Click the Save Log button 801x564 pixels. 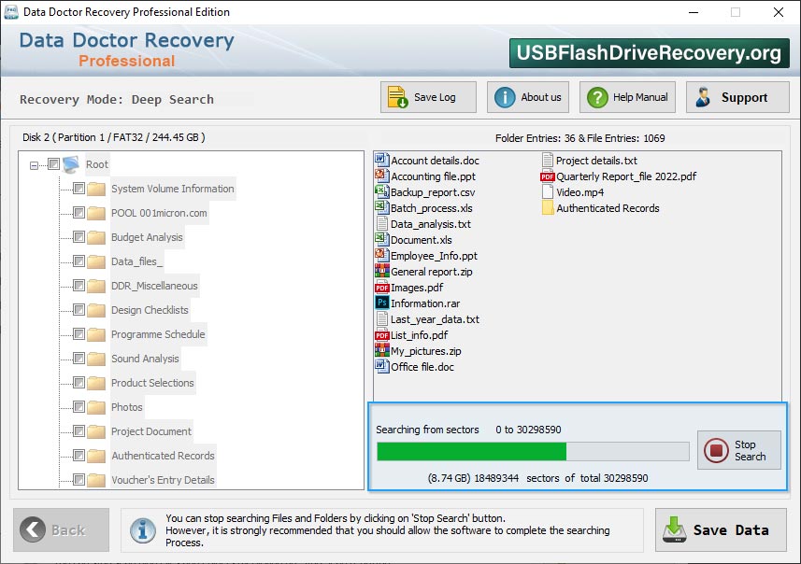coord(428,97)
